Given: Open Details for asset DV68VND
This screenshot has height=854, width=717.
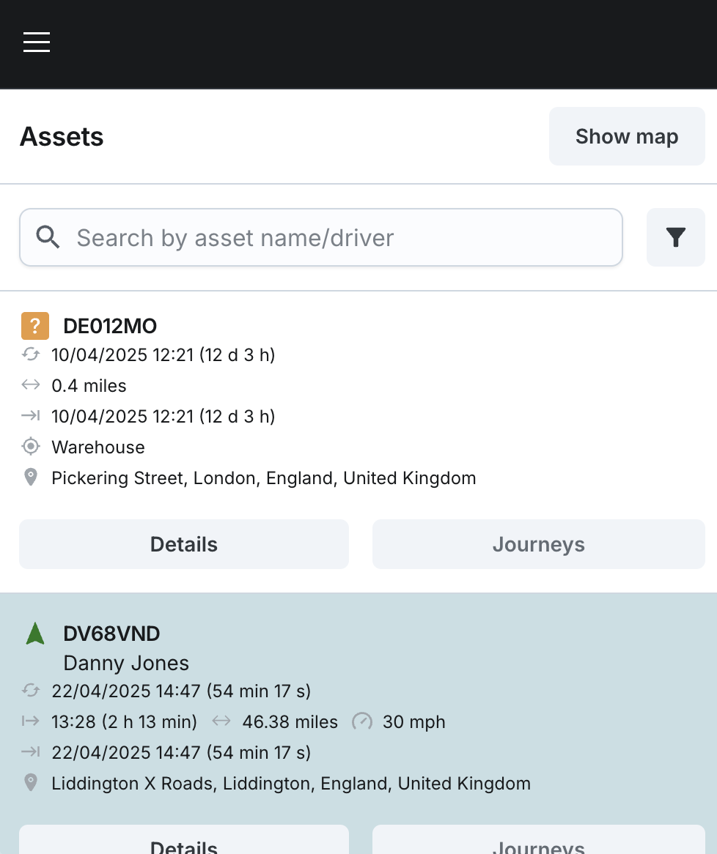Looking at the screenshot, I should (x=184, y=842).
